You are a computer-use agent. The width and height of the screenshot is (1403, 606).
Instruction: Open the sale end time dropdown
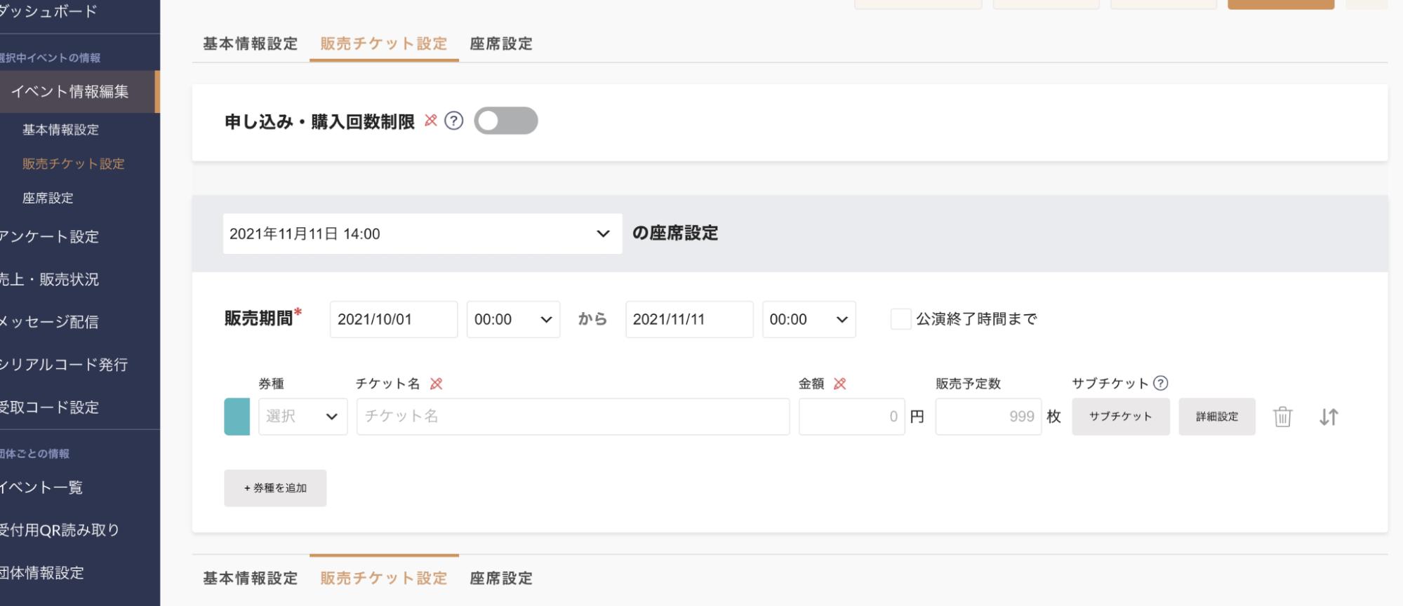click(809, 319)
